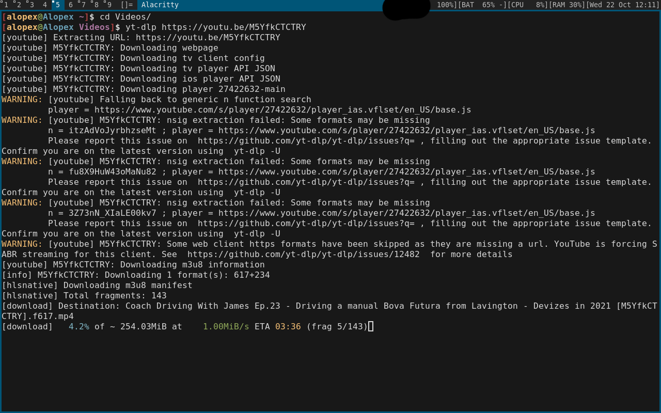This screenshot has width=661, height=413.
Task: Click the CPU 8% status indicator
Action: 528,5
